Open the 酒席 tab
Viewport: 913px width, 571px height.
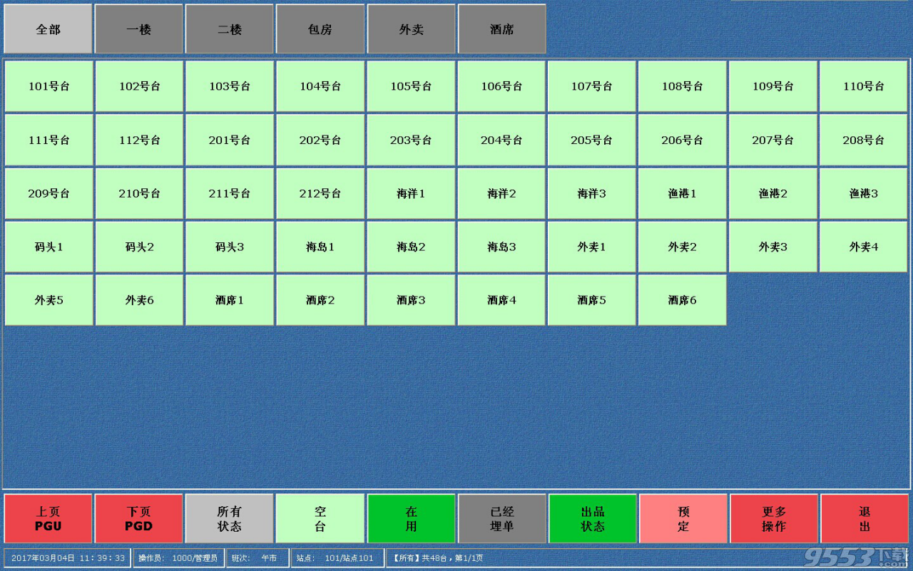502,29
